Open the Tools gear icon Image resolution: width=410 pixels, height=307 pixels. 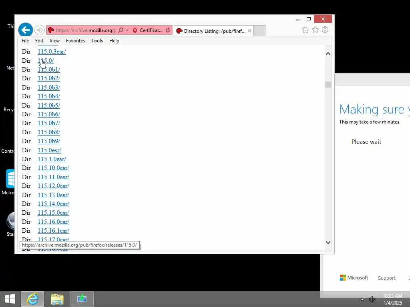(325, 30)
